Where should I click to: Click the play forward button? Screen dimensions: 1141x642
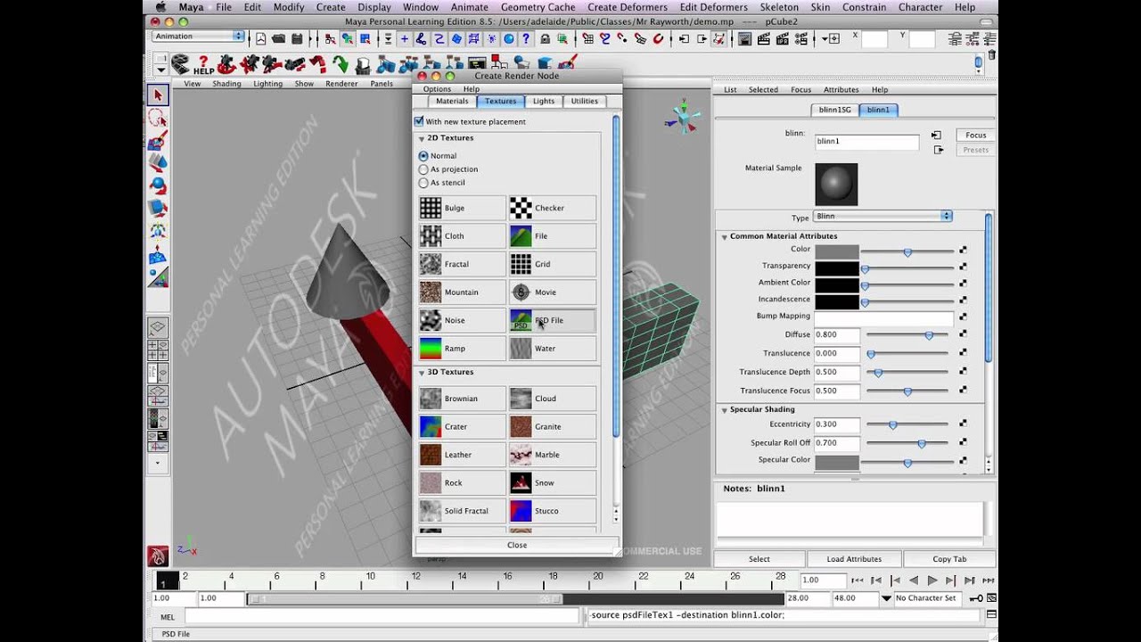click(x=932, y=580)
